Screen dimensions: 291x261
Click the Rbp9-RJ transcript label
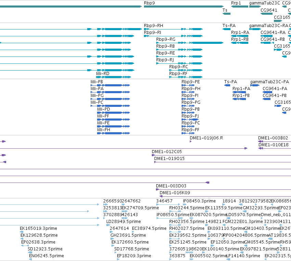tap(165, 60)
